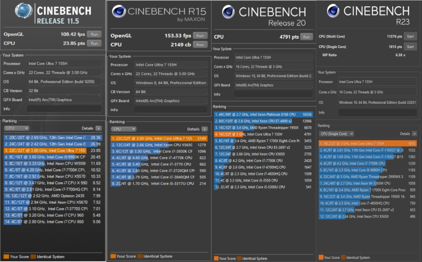Click the Details arrow icon in Cinebench R15

(205, 129)
